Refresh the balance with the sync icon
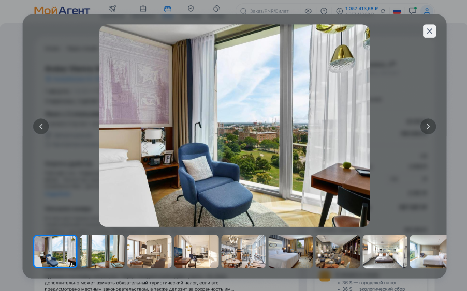 point(383,11)
